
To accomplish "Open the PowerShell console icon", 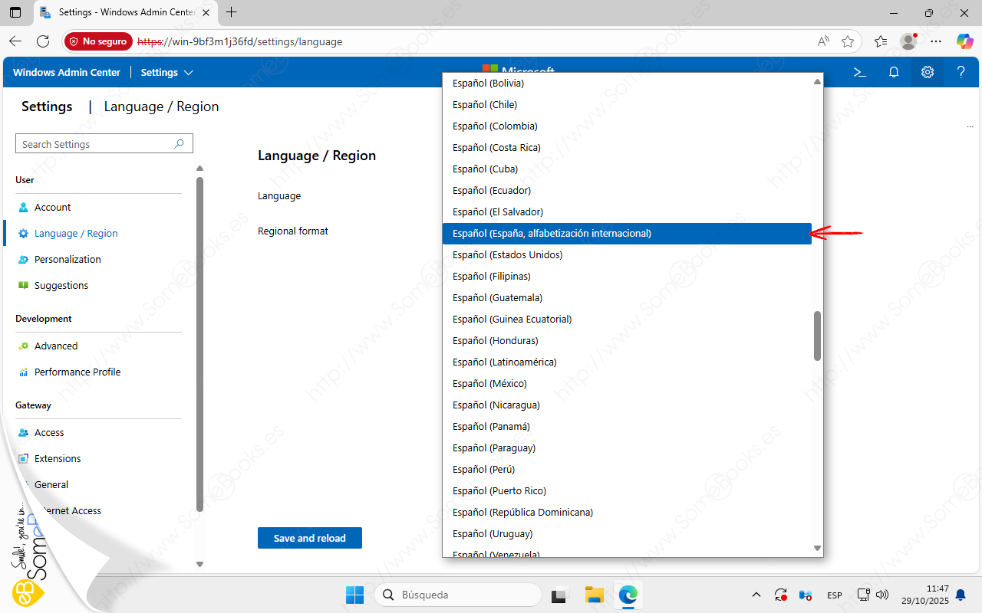I will 860,72.
